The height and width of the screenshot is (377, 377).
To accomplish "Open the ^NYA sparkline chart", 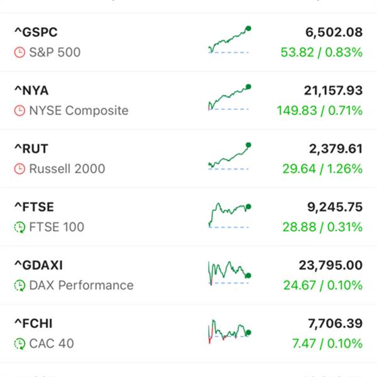I will point(229,97).
